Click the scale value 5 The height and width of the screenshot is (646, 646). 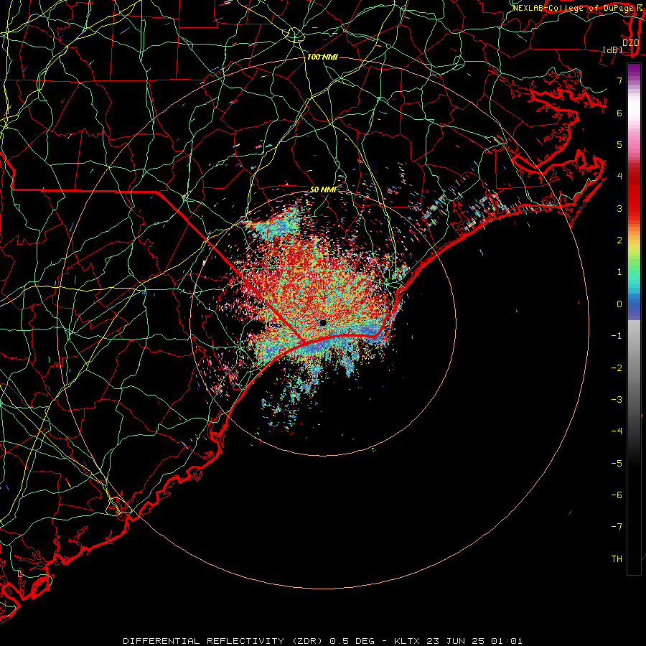click(619, 144)
